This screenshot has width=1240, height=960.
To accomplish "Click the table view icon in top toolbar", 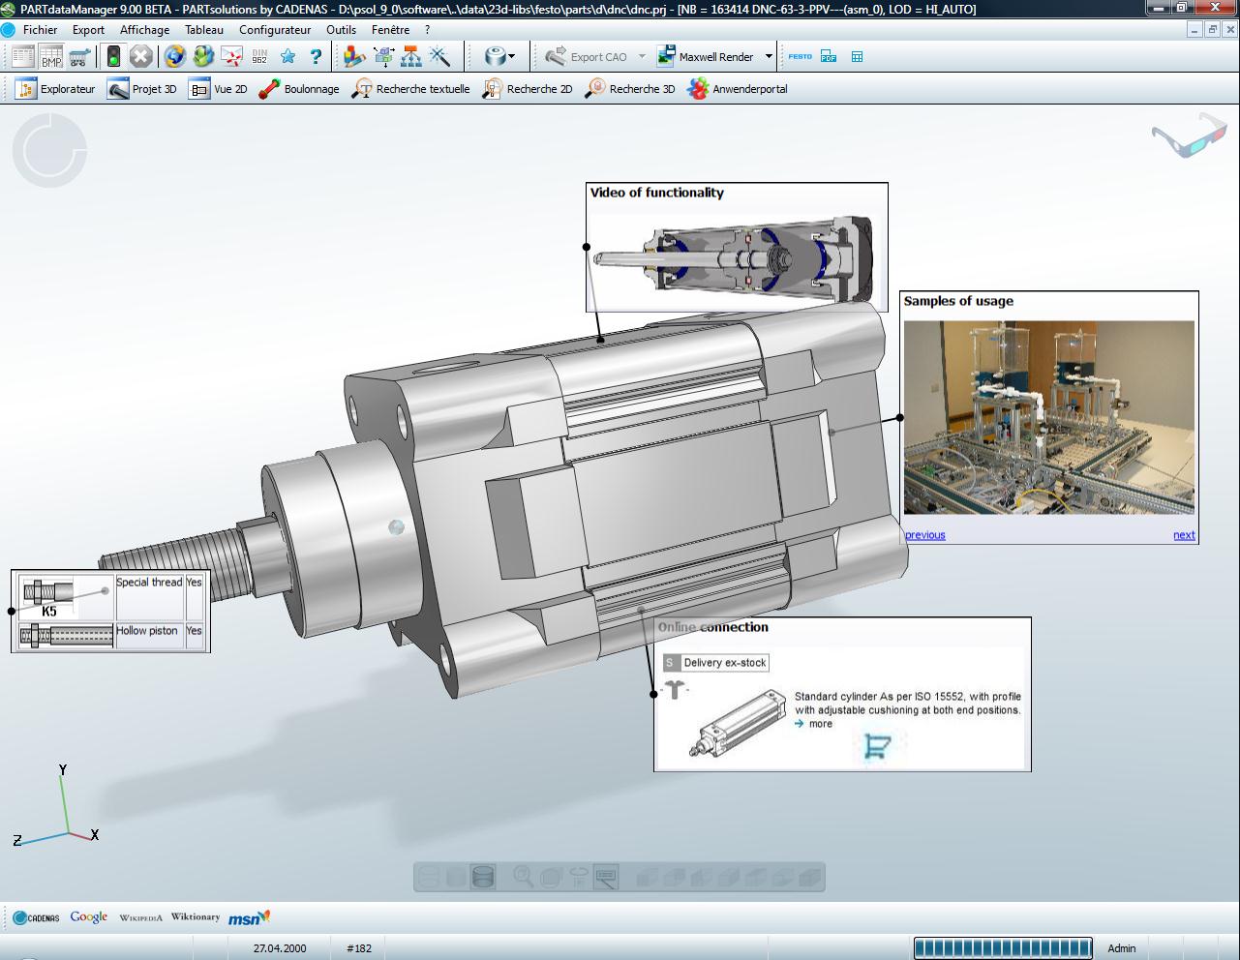I will 23,56.
